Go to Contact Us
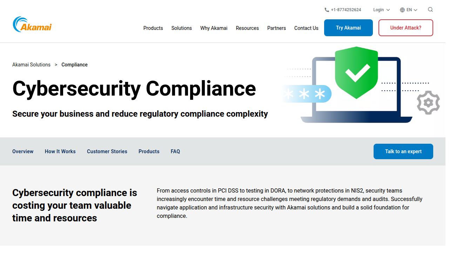Viewport: 449px width, 253px height. (306, 28)
